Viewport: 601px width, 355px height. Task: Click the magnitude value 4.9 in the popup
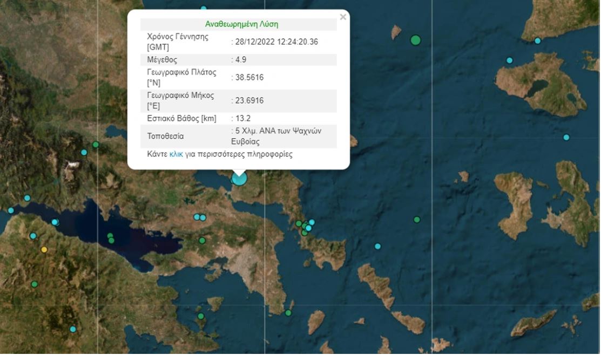coord(238,60)
